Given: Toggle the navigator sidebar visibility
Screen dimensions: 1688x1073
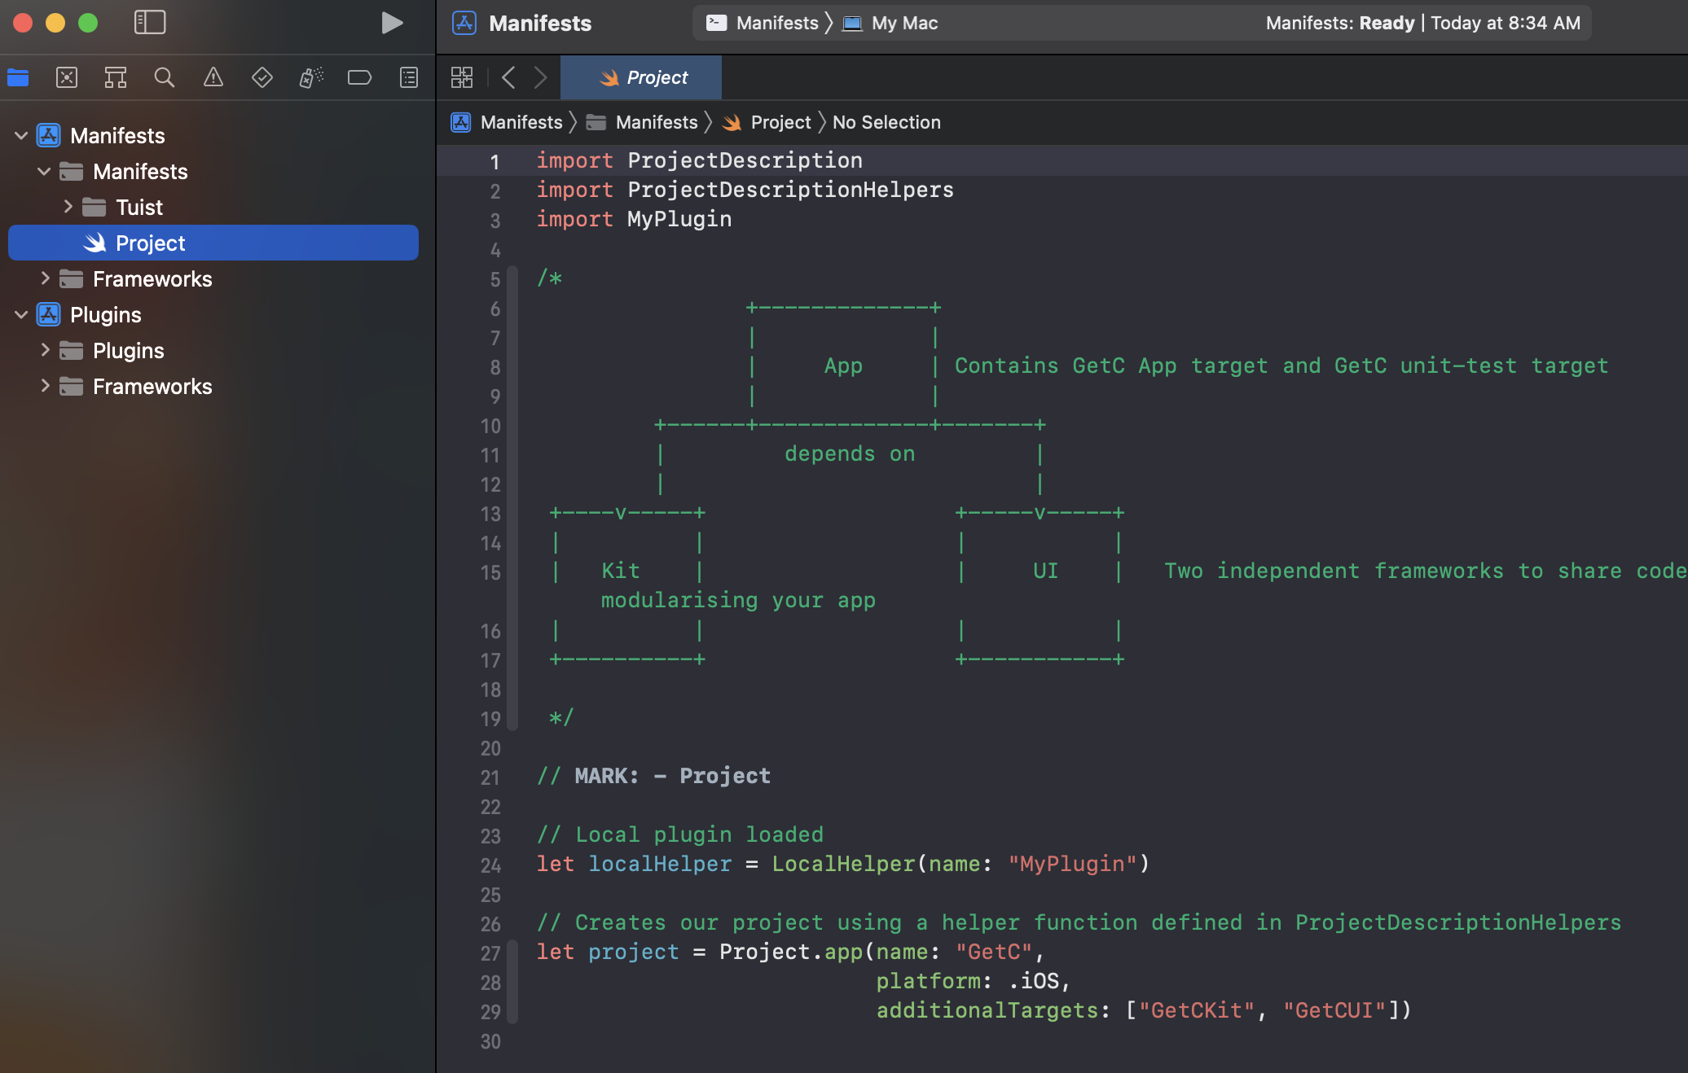Looking at the screenshot, I should point(150,22).
